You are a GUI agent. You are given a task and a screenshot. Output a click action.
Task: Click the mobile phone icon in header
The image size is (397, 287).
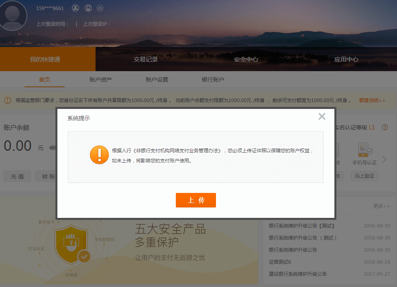[x=88, y=8]
